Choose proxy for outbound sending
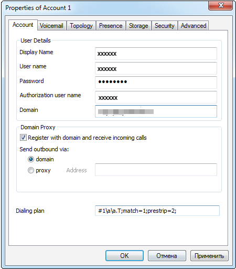Image resolution: width=236 pixels, height=269 pixels. pos(31,170)
